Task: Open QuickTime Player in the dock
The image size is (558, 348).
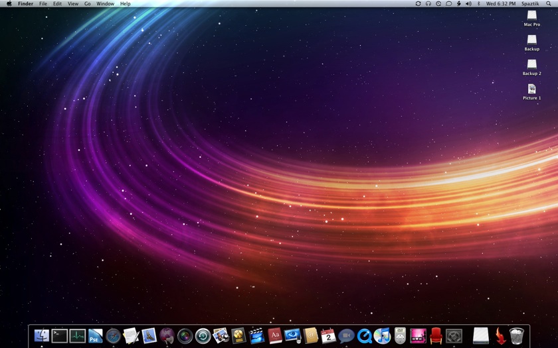Action: [364, 336]
